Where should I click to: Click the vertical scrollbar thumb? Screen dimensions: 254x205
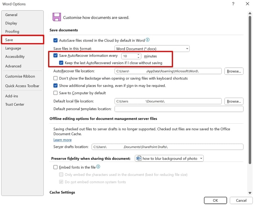click(x=250, y=90)
